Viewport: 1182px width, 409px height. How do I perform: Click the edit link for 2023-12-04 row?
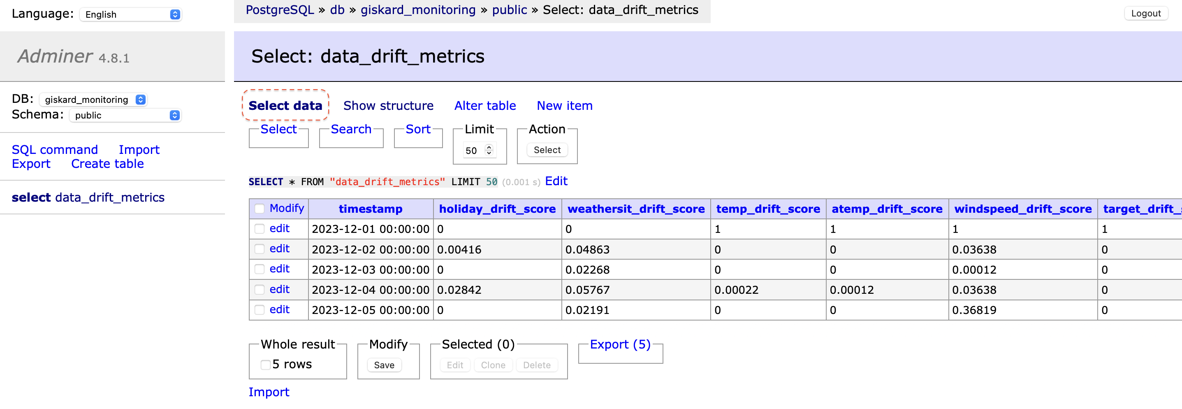click(279, 290)
